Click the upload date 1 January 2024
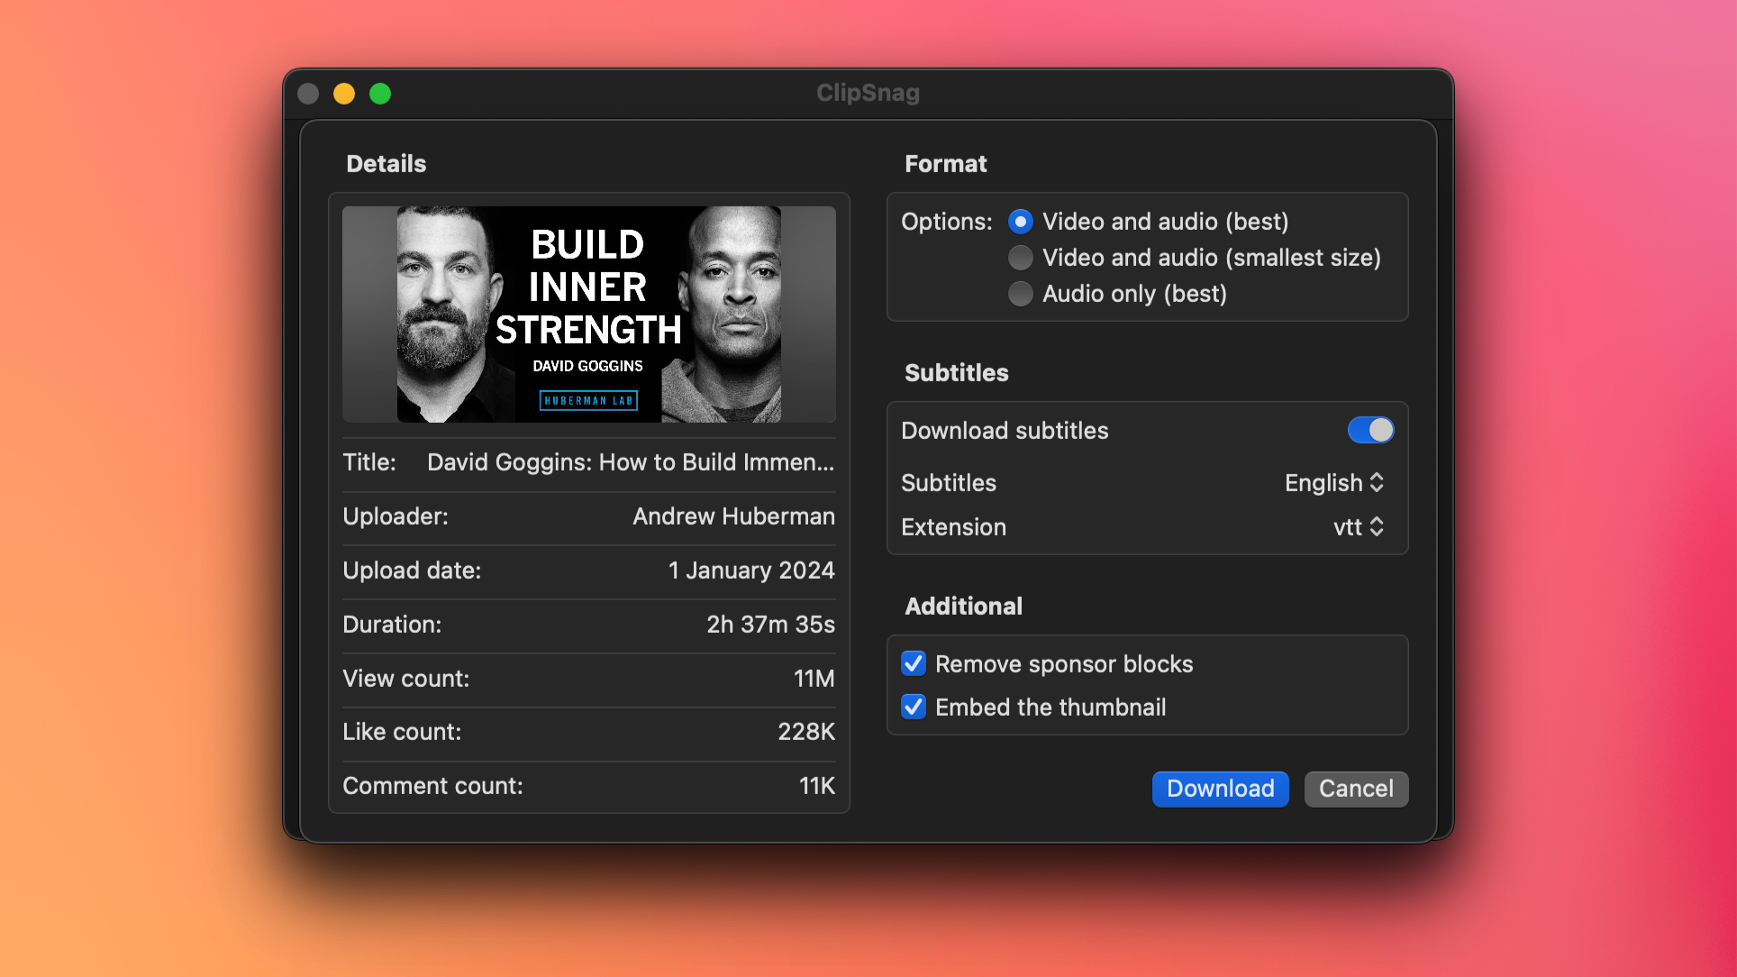The height and width of the screenshot is (977, 1737). point(751,571)
